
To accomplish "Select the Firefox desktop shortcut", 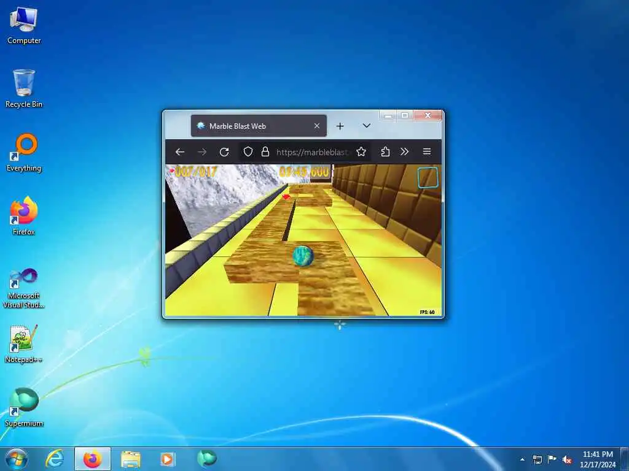I will pyautogui.click(x=24, y=216).
